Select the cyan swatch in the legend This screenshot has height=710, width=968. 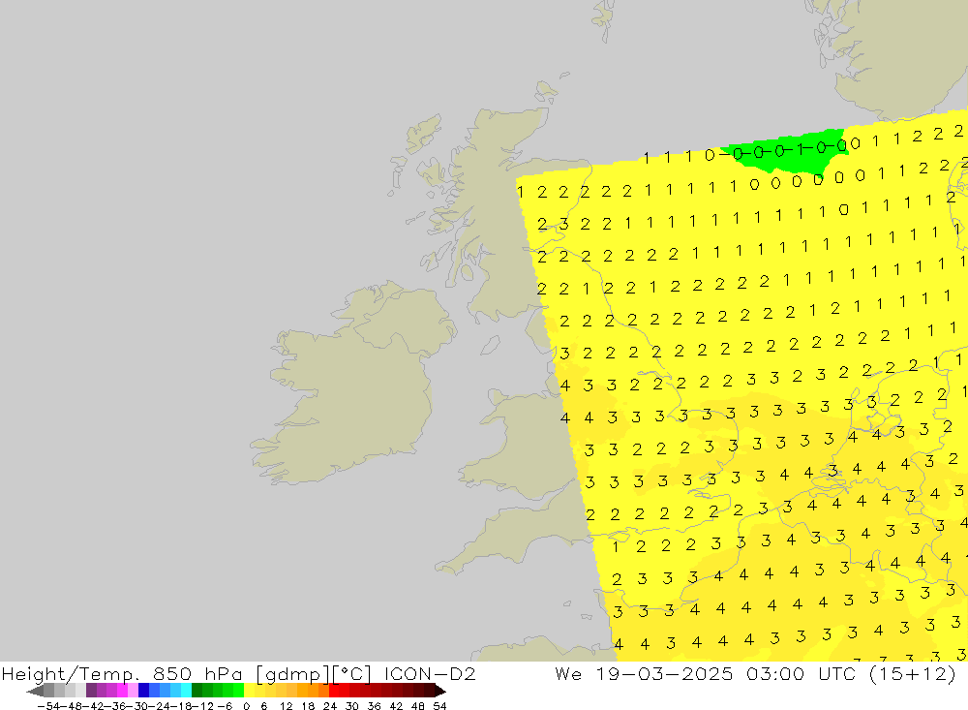[x=186, y=691]
